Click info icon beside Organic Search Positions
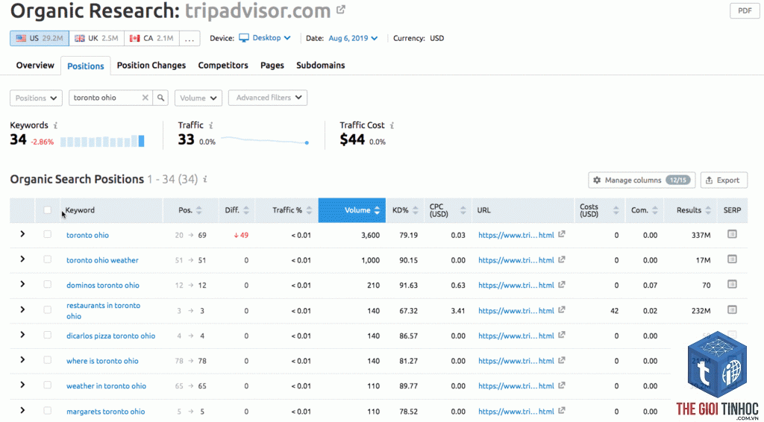764x422 pixels. [205, 180]
